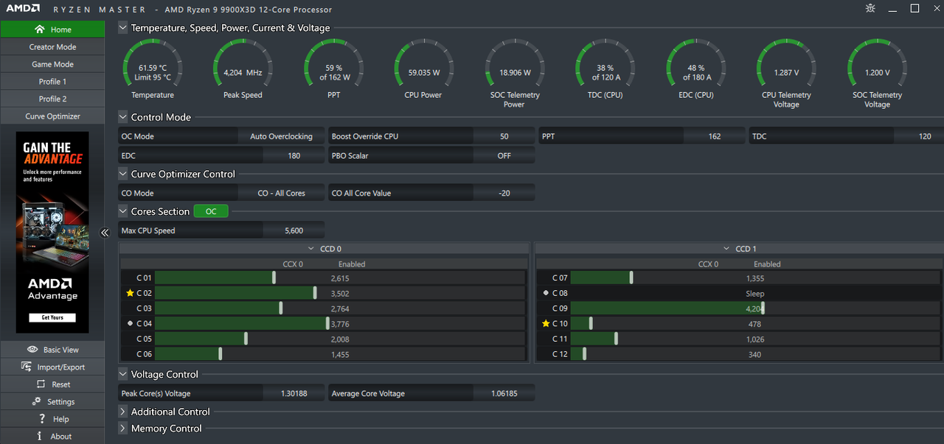Screen dimensions: 944x444
Task: Click the C 07 core speed bar
Action: click(x=754, y=278)
